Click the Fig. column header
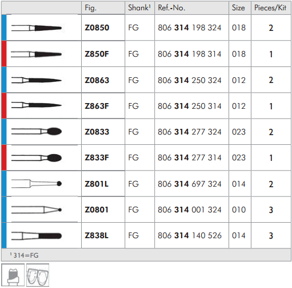 tap(91, 8)
